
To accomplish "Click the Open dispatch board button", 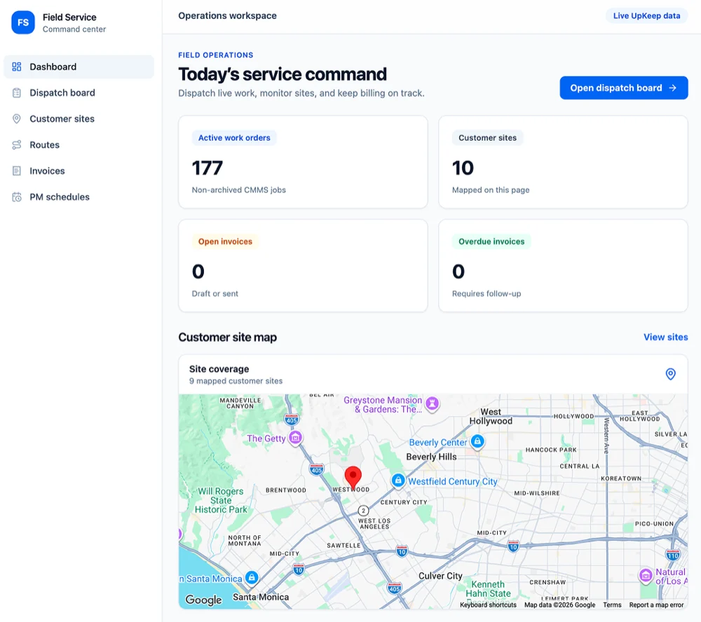I will [624, 88].
